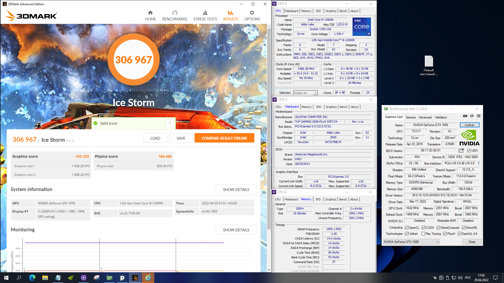Image resolution: width=504 pixels, height=283 pixels.
Task: Show details for Monitoring
Action: click(x=236, y=230)
